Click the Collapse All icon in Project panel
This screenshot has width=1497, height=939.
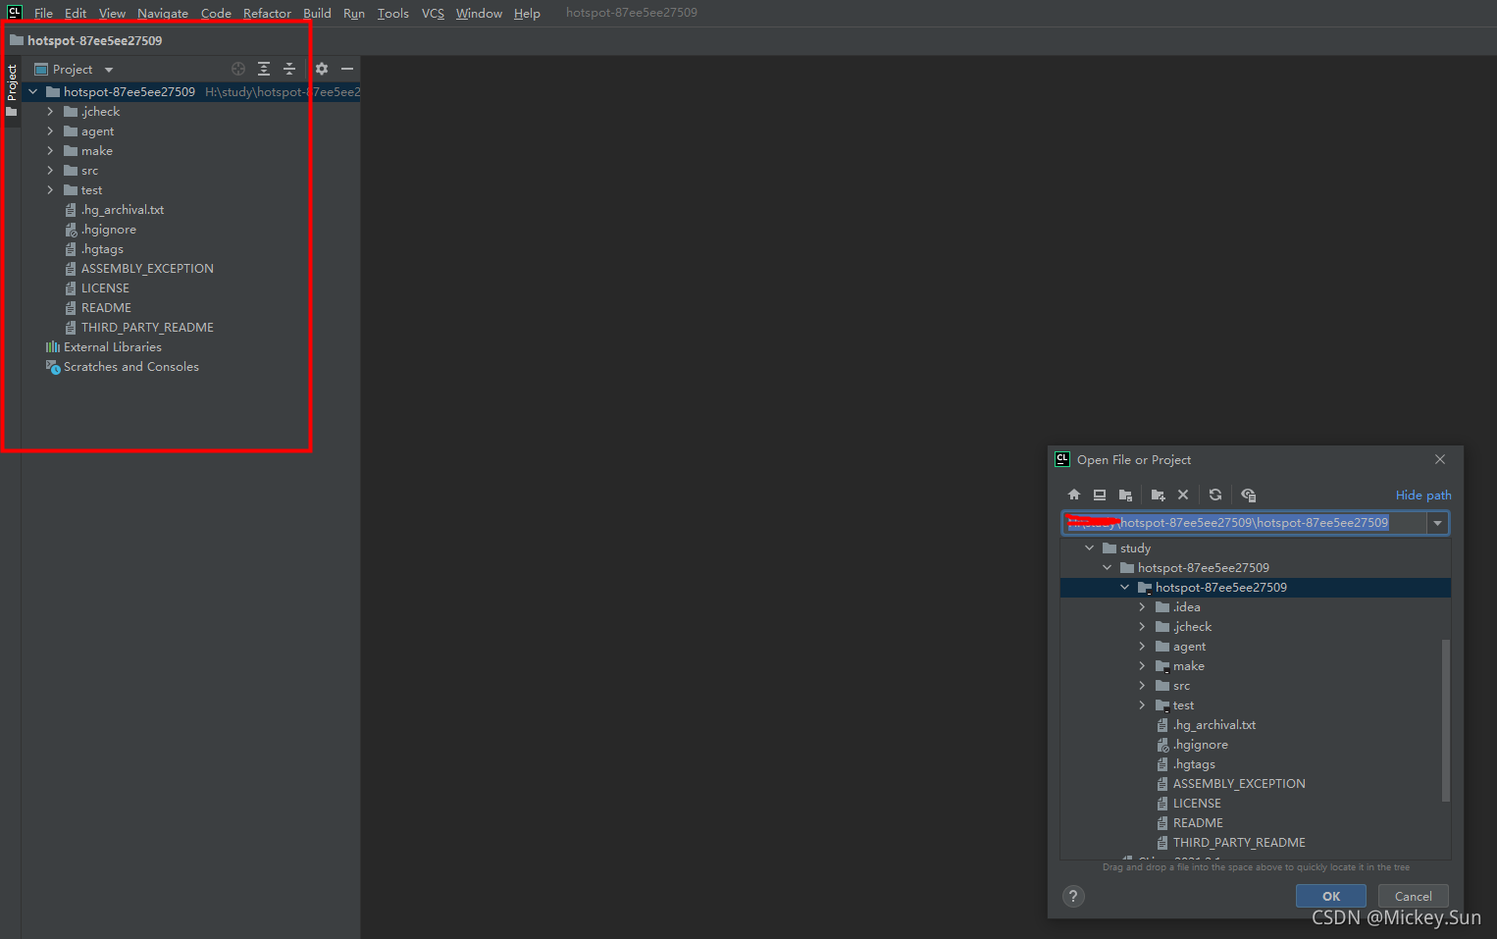pos(289,69)
